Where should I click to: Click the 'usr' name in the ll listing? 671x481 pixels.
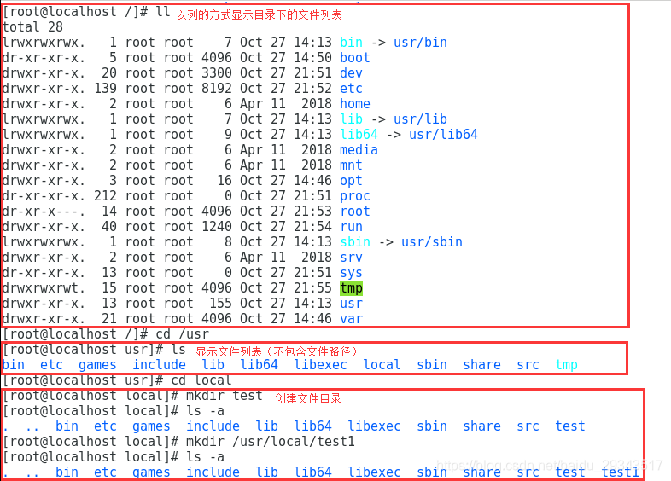[351, 304]
